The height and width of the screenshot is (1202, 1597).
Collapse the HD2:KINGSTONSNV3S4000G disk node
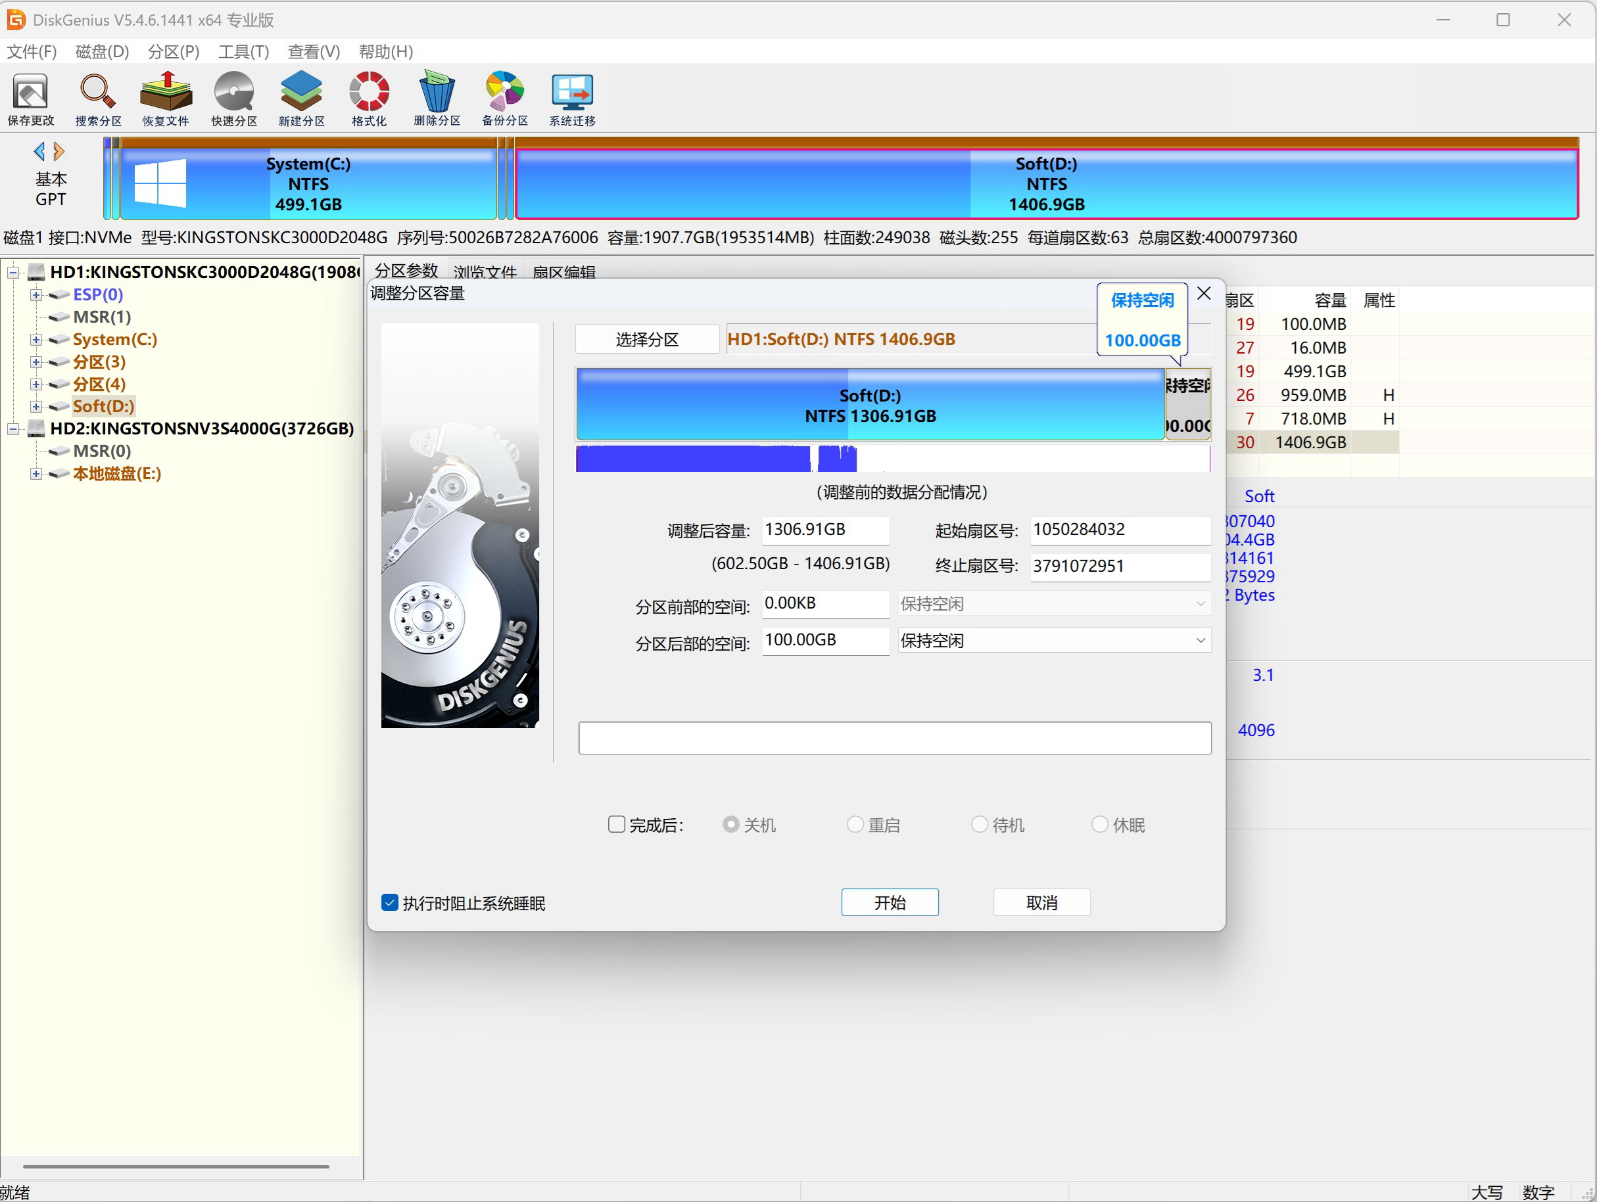[13, 428]
